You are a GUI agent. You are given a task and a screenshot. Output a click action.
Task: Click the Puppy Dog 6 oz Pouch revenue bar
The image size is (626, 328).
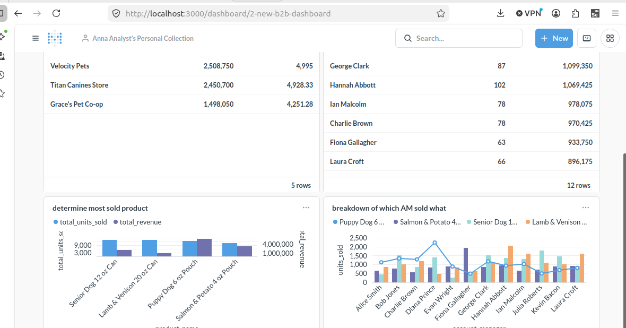pyautogui.click(x=204, y=248)
